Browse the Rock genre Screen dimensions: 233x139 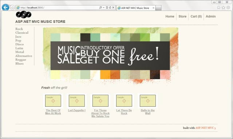[x=19, y=29]
